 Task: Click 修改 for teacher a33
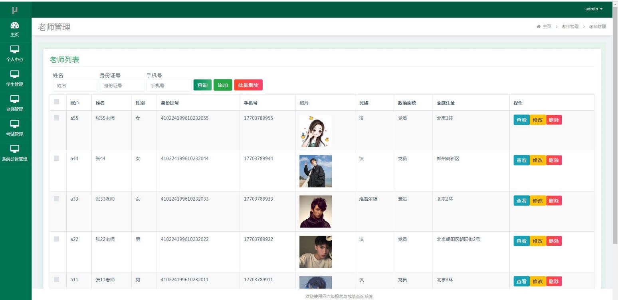(x=538, y=201)
